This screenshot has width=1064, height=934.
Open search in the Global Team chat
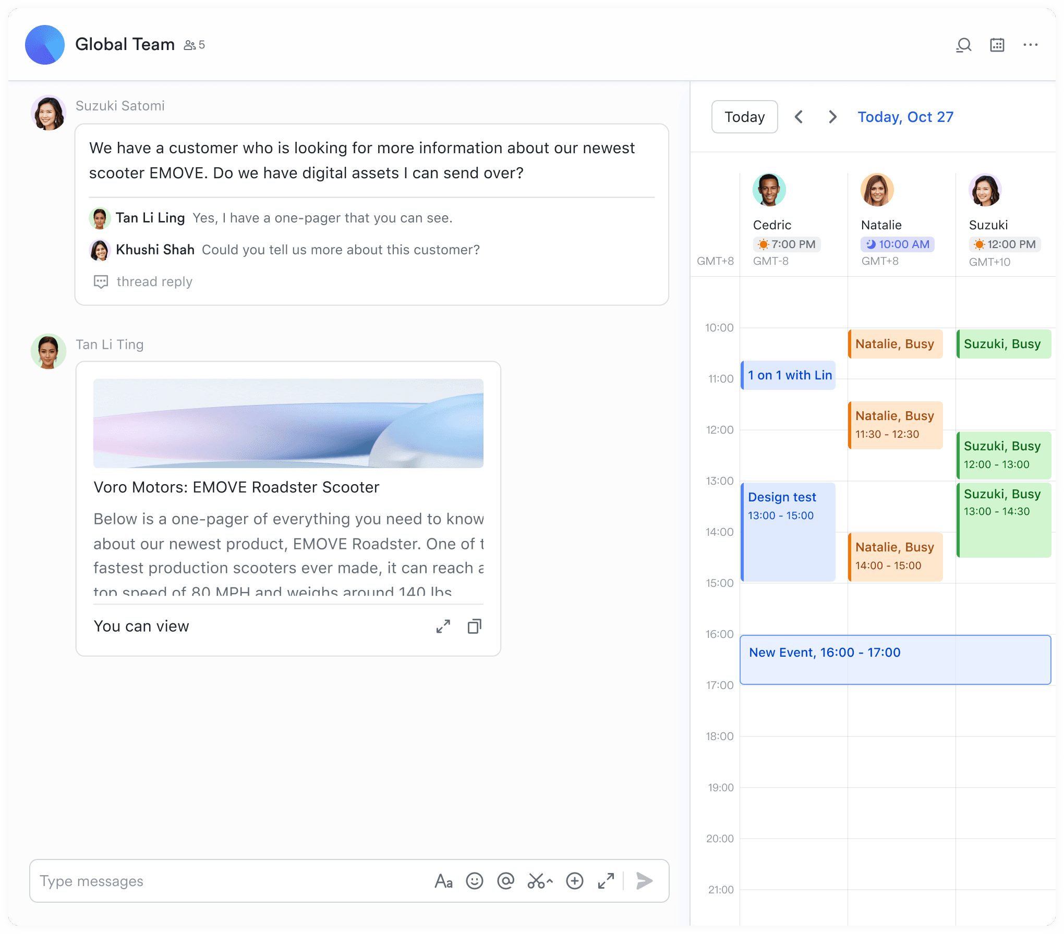click(x=964, y=45)
